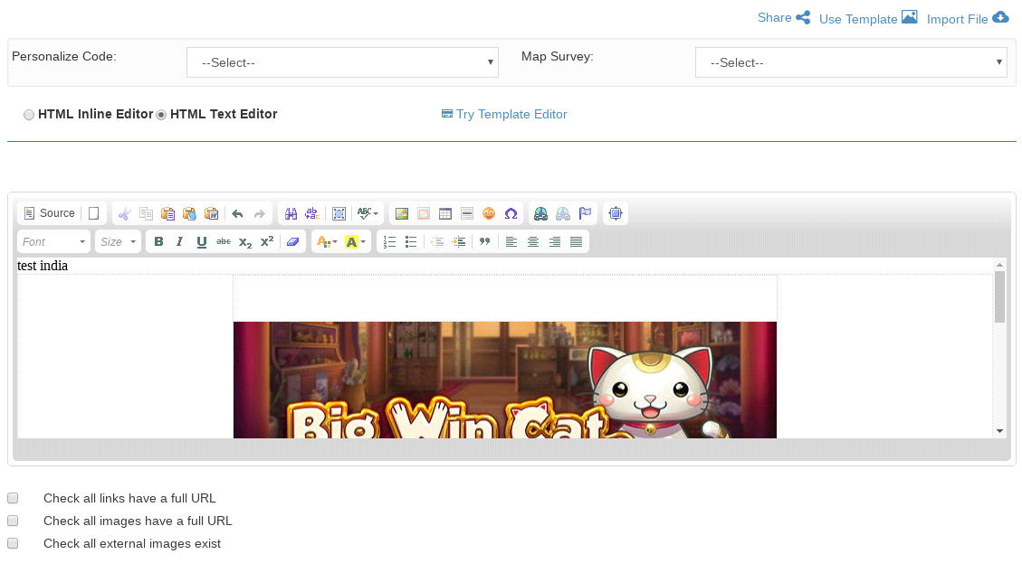Image resolution: width=1022 pixels, height=573 pixels.
Task: Click the Bold formatting icon
Action: (x=159, y=241)
